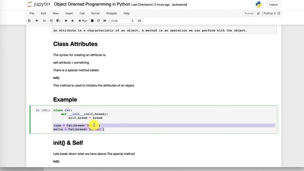Click the notebook title to rename it
Screen dimensions: 304x171
click(92, 4)
